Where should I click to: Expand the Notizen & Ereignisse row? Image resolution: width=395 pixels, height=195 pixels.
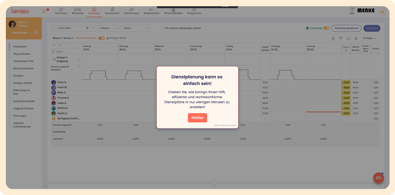[x=79, y=60]
